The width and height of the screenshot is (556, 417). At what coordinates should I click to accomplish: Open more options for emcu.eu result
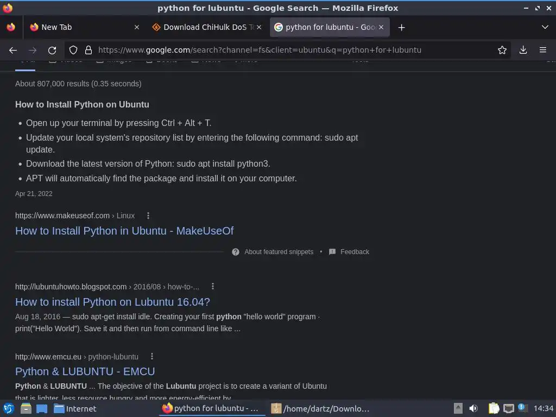coord(152,356)
